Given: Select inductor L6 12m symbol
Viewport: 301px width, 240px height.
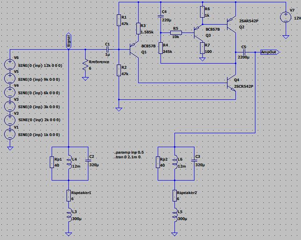Looking at the screenshot, I should point(174,162).
